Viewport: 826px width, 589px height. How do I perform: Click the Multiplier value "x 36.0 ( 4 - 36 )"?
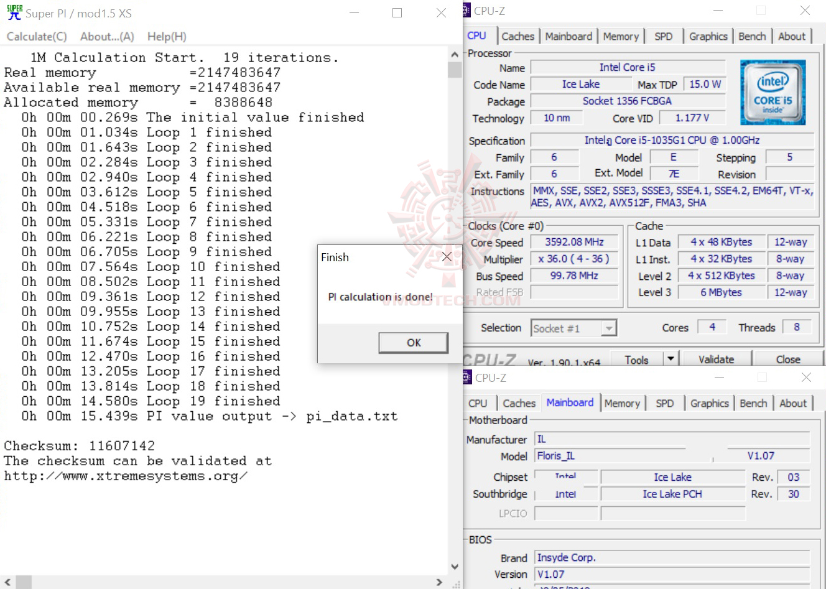tap(574, 259)
